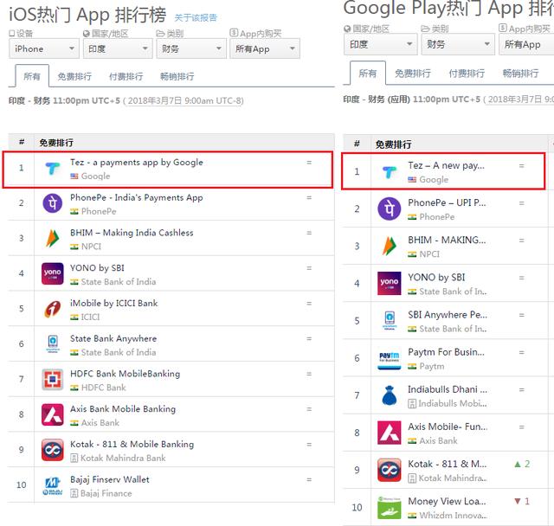Expand the iOS country dropdown showing 印度
The image size is (554, 526).
pos(119,49)
